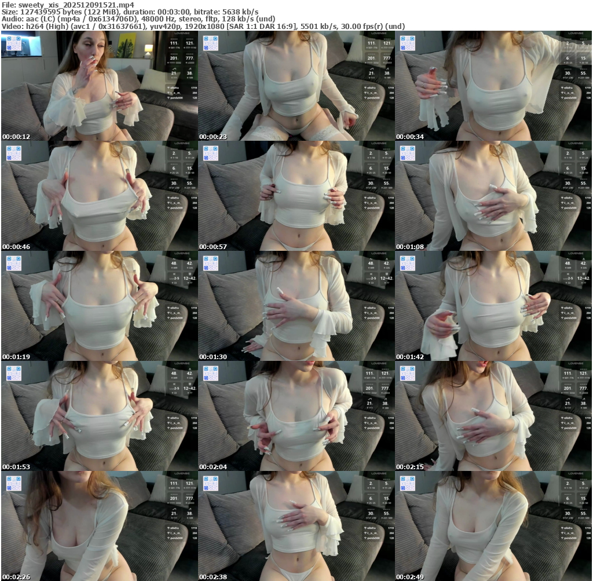593x581 pixels.
Task: Click the QR code icon in the 00:00:12 frame
Action: click(14, 43)
